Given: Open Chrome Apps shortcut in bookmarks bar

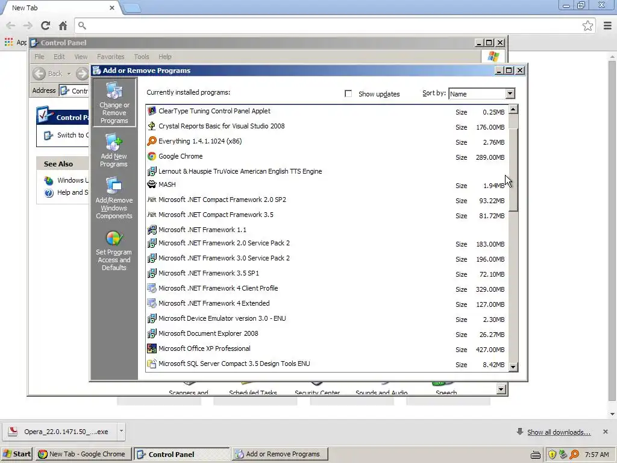Looking at the screenshot, I should (x=15, y=42).
